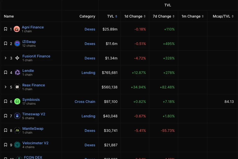Open FusionX Finance protocol link
Viewport: 238px width, 159px height.
pos(36,56)
